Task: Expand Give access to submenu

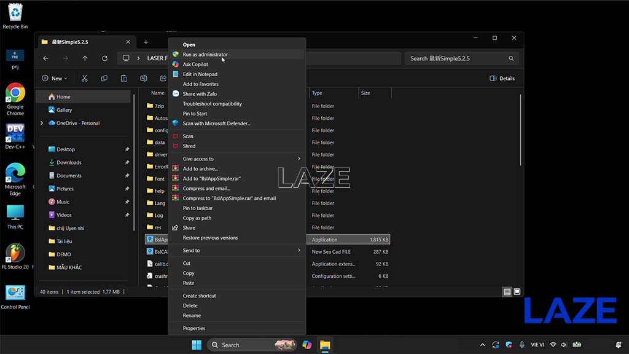Action: (238, 159)
